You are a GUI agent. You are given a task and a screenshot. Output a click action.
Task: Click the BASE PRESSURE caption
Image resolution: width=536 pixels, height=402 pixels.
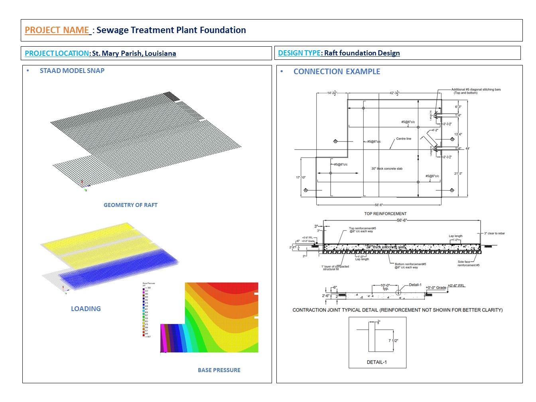point(219,370)
